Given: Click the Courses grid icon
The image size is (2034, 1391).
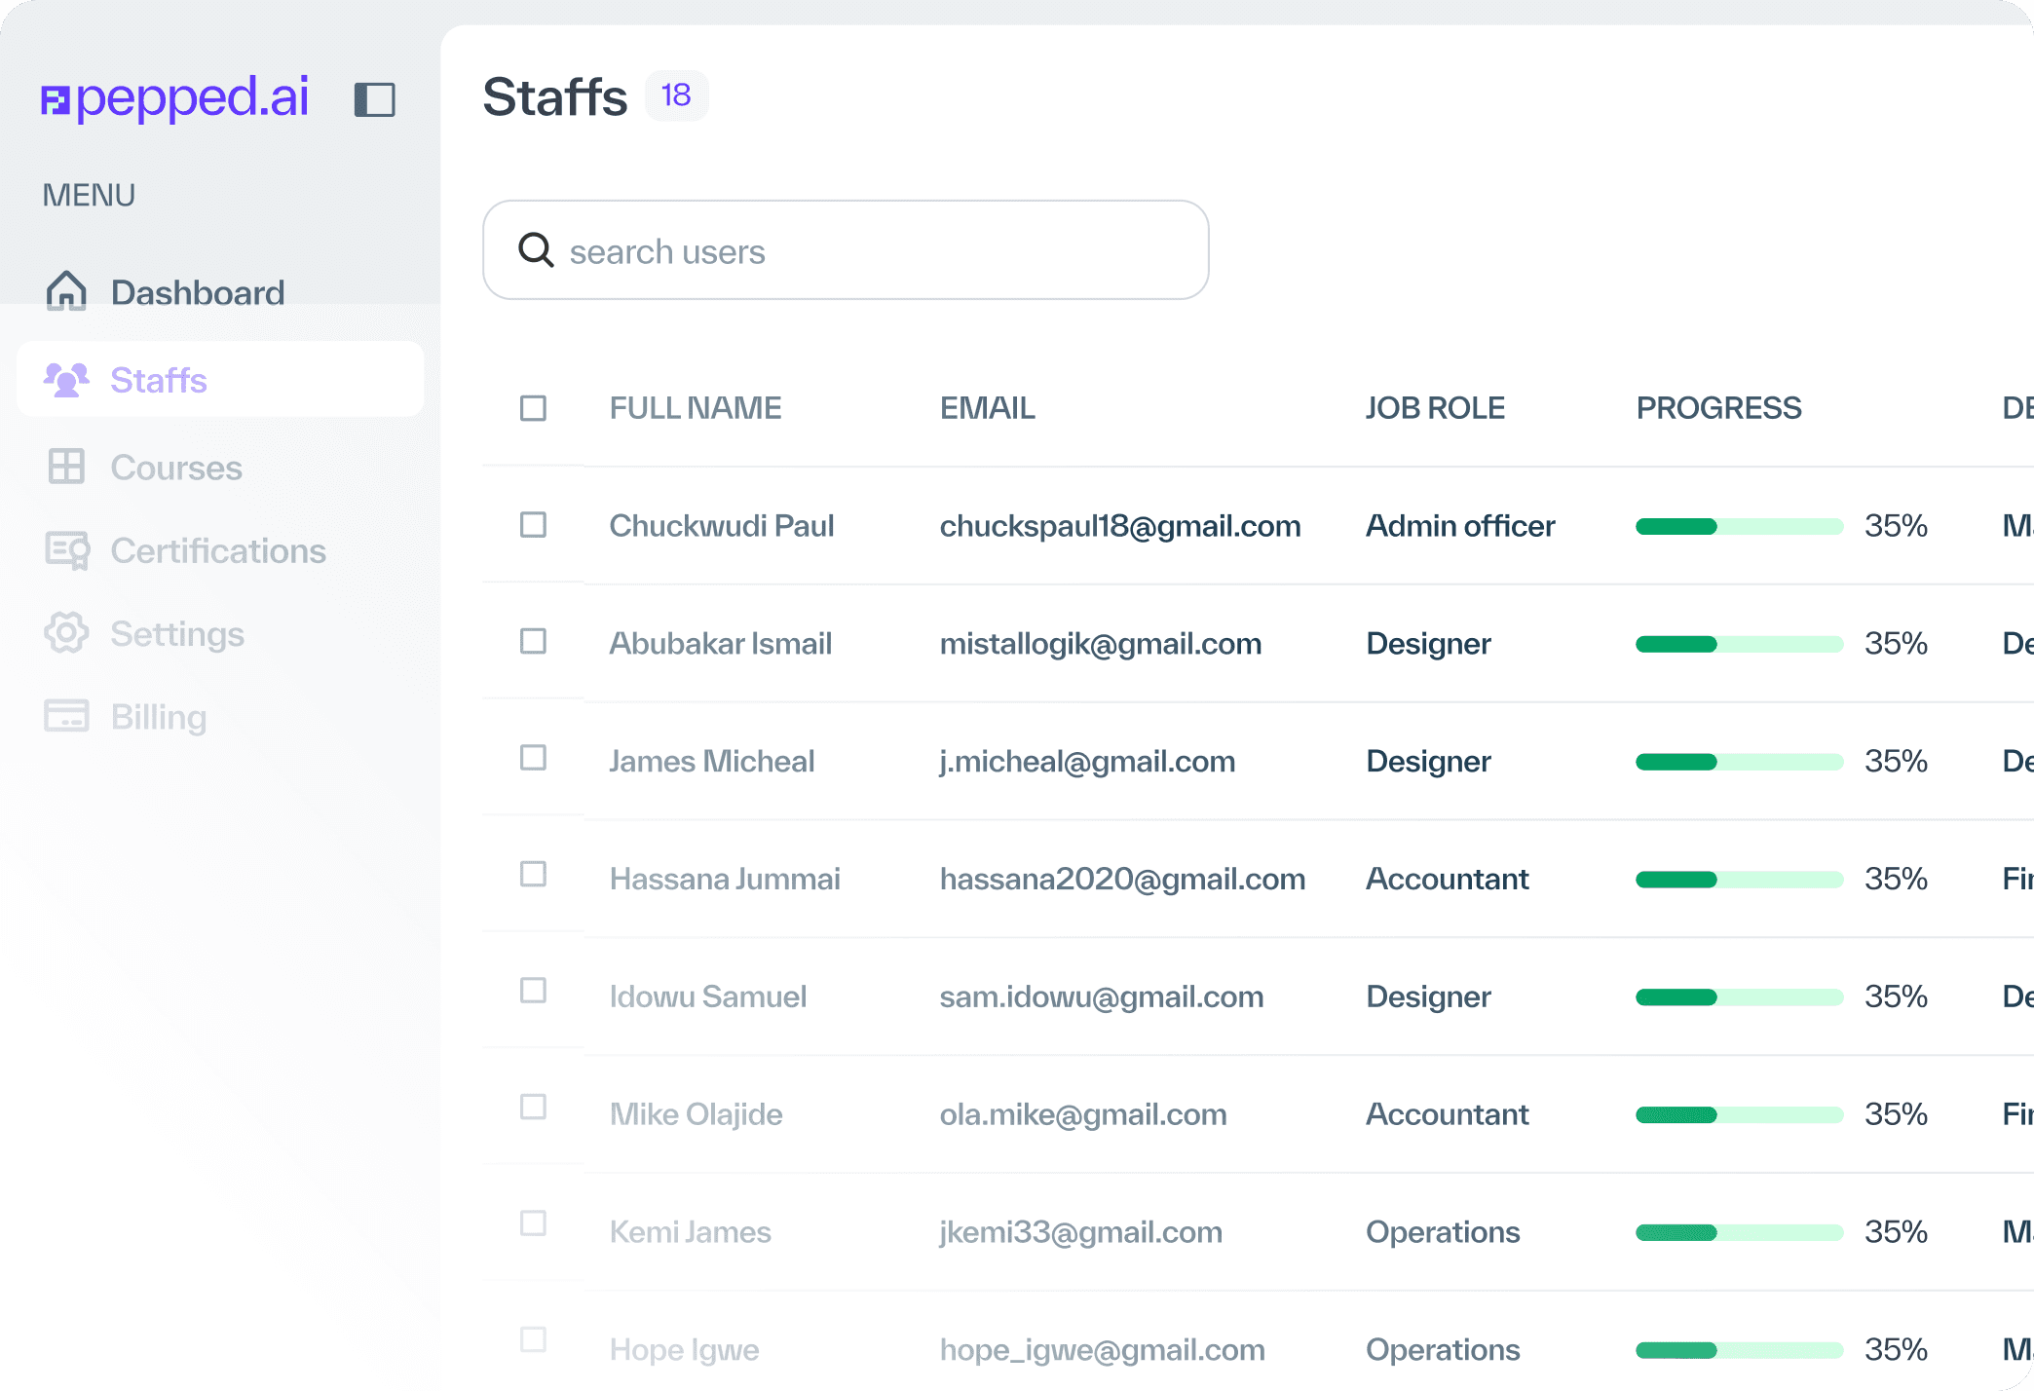Looking at the screenshot, I should click(x=66, y=467).
